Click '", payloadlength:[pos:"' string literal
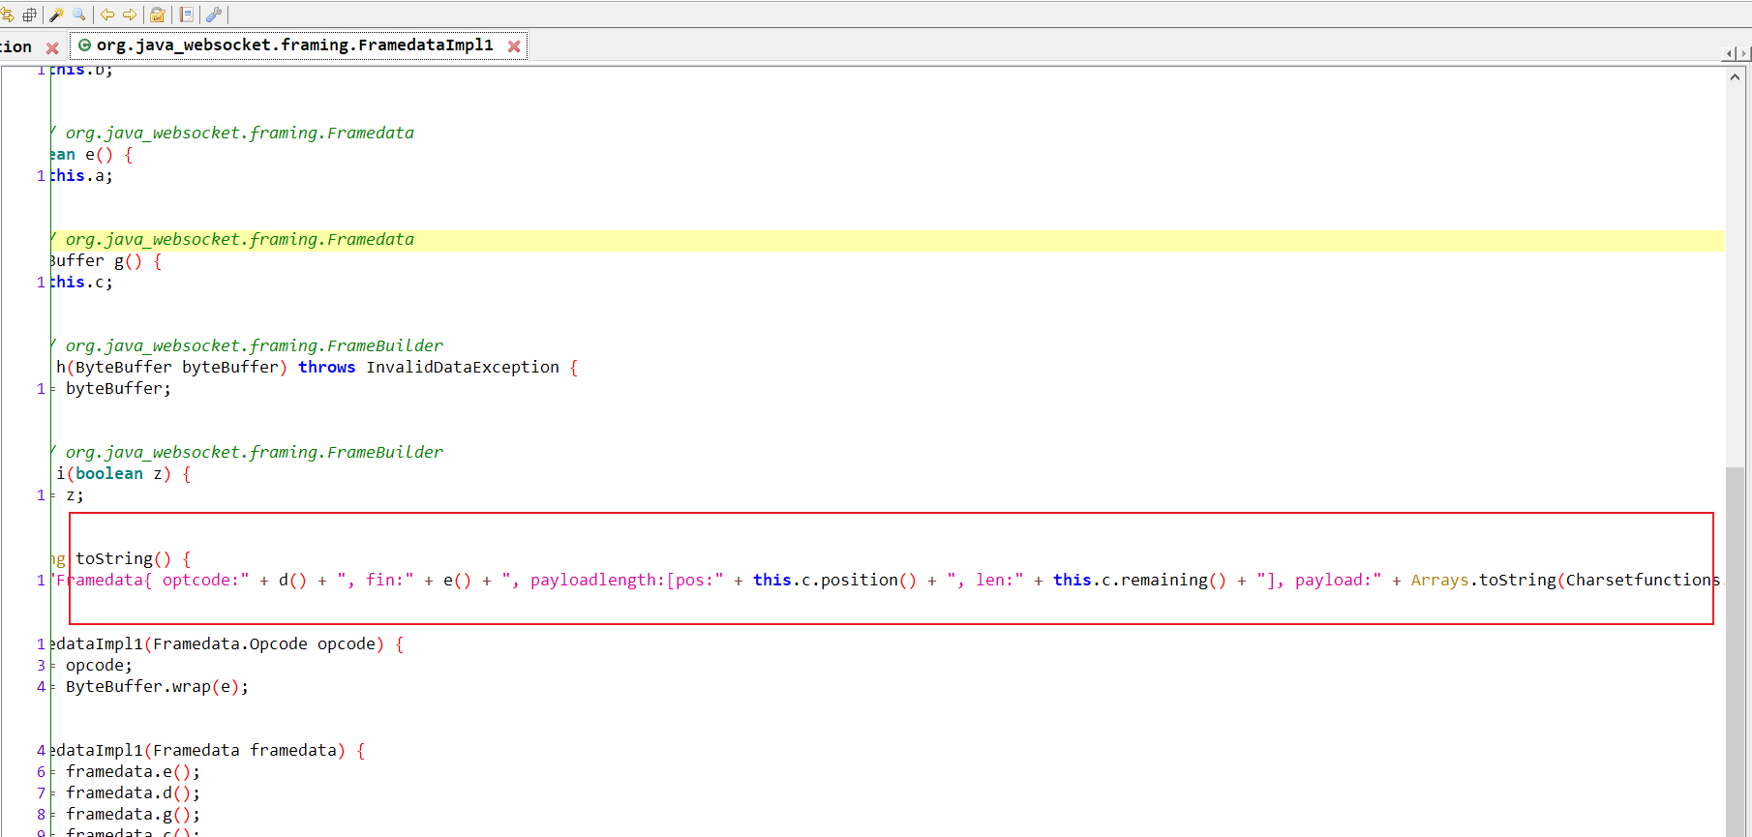The image size is (1752, 837). 612,580
